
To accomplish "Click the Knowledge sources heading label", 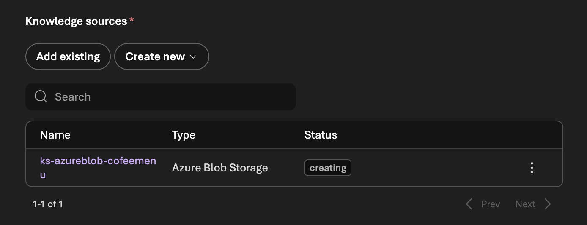I will click(x=76, y=21).
